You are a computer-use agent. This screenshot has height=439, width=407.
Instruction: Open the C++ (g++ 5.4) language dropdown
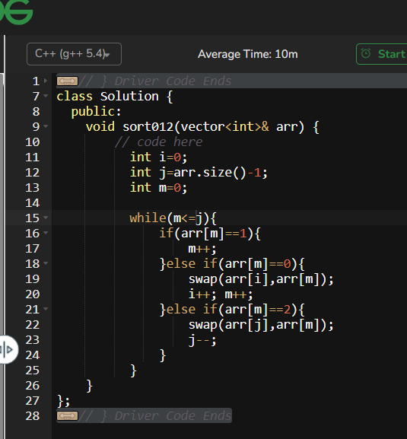click(75, 54)
